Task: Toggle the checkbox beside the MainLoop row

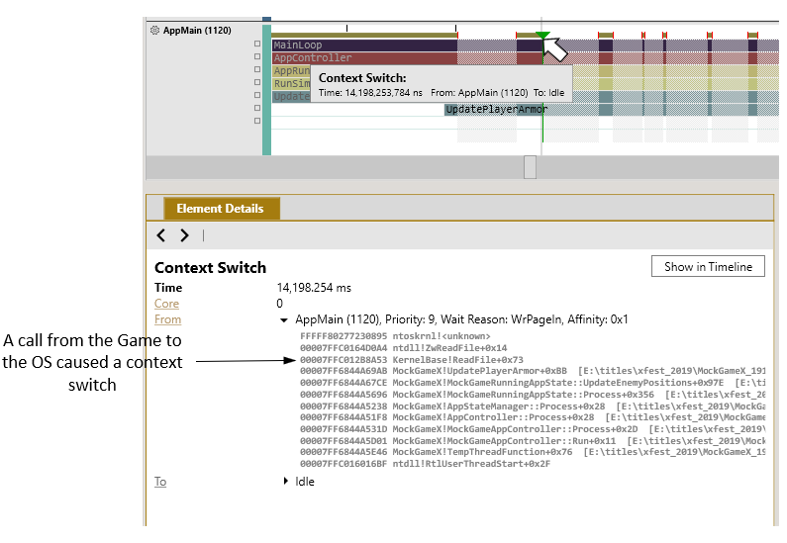Action: tap(257, 45)
